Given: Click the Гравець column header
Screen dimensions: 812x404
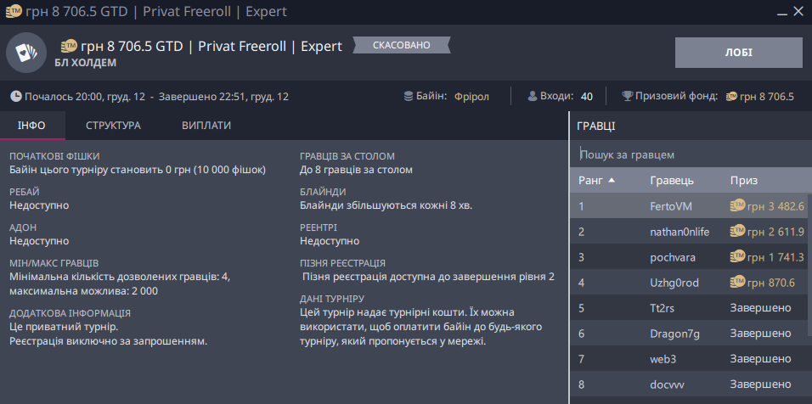Looking at the screenshot, I should [672, 181].
